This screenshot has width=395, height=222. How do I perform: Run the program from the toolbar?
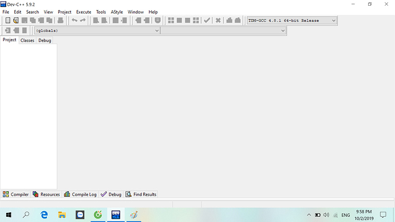coord(179,21)
